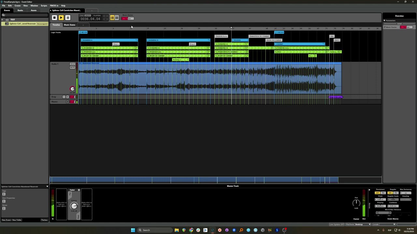Click the New Folder button
Image resolution: width=417 pixels, height=234 pixels.
pyautogui.click(x=17, y=220)
